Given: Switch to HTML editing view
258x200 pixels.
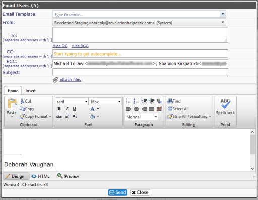Looking at the screenshot, I should 40,176.
